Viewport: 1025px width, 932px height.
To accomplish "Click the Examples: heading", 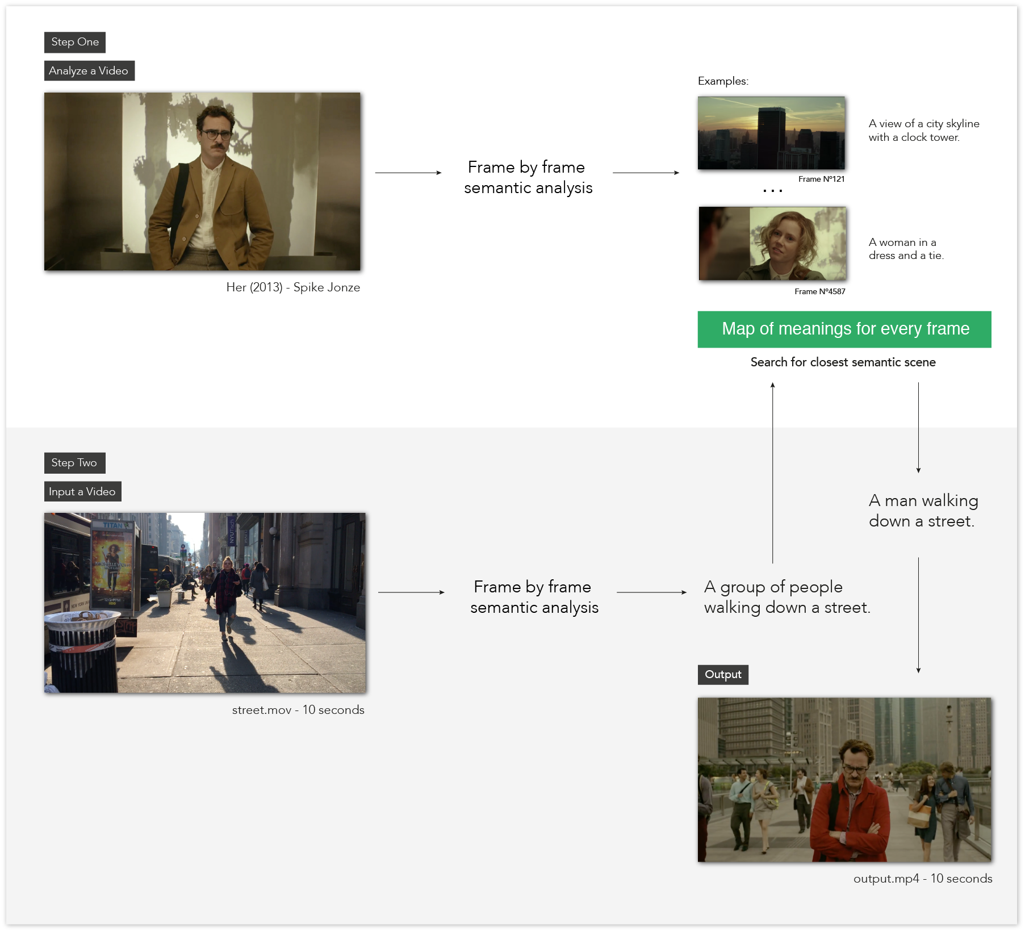I will click(723, 81).
